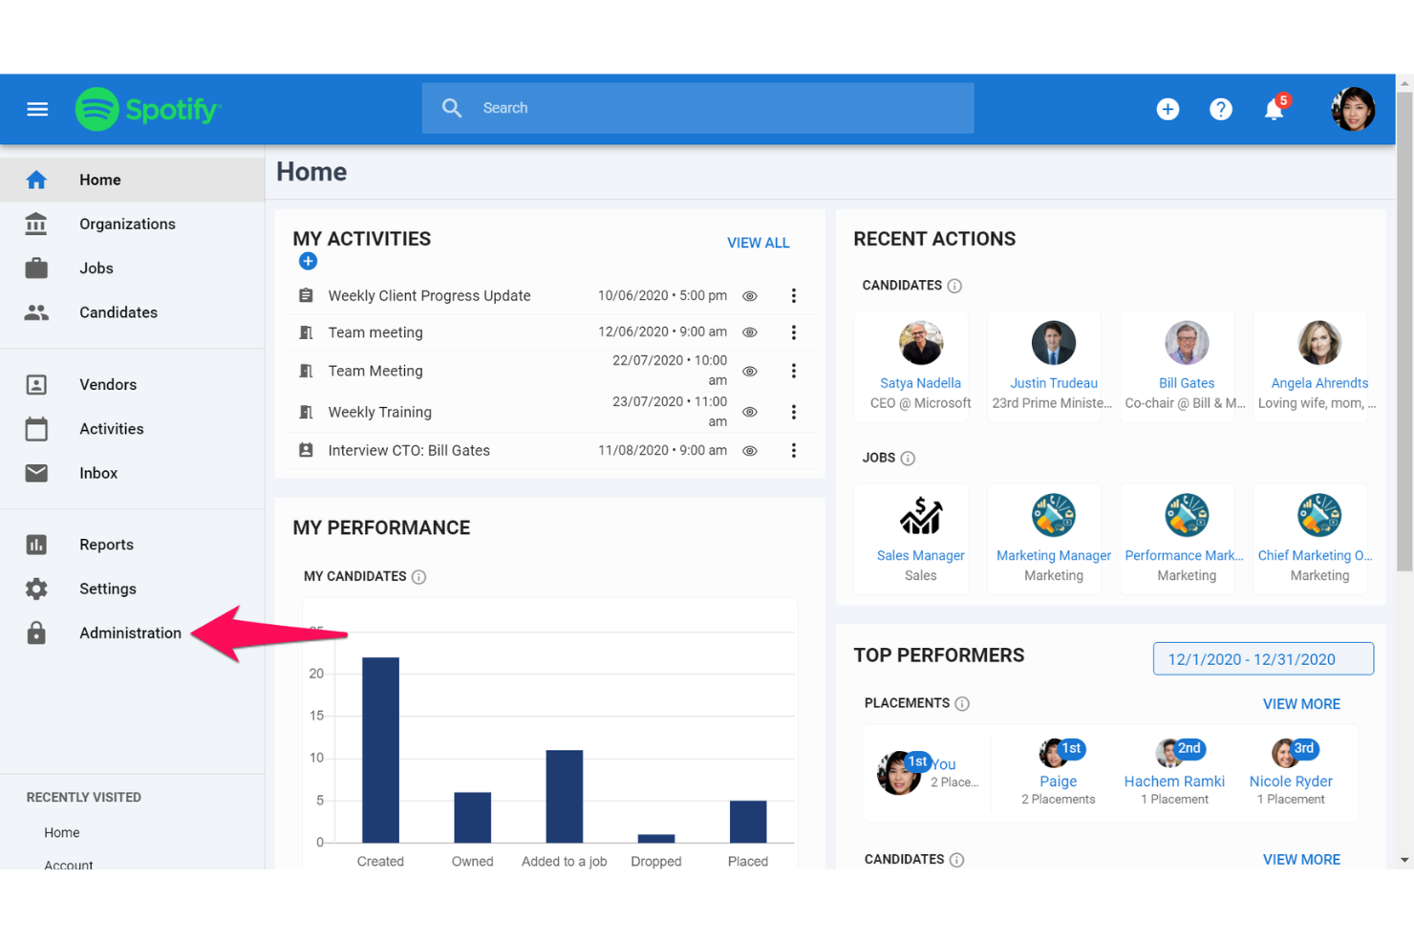Open the 12/1/2020 - 12/31/2020 date range picker
Screen dimensions: 1414x943
click(1262, 658)
